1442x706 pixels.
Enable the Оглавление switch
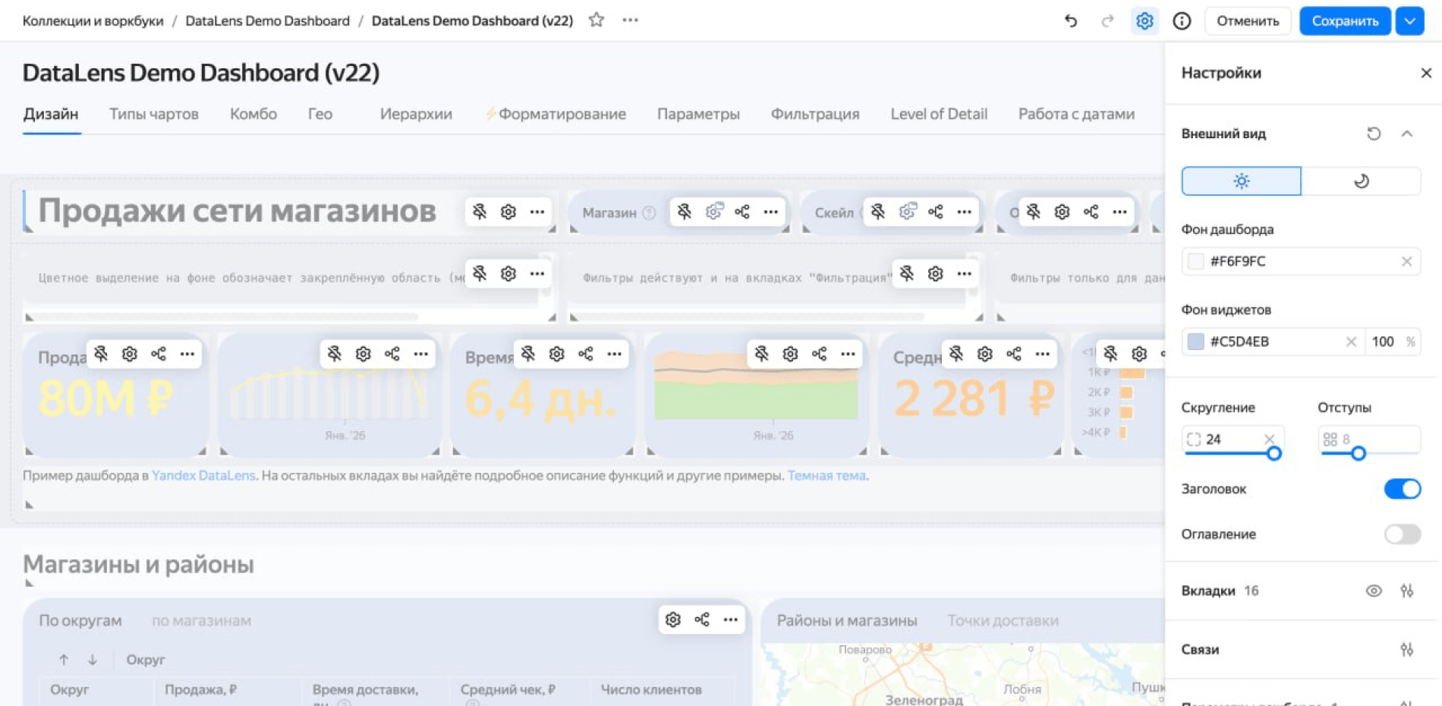click(x=1402, y=534)
